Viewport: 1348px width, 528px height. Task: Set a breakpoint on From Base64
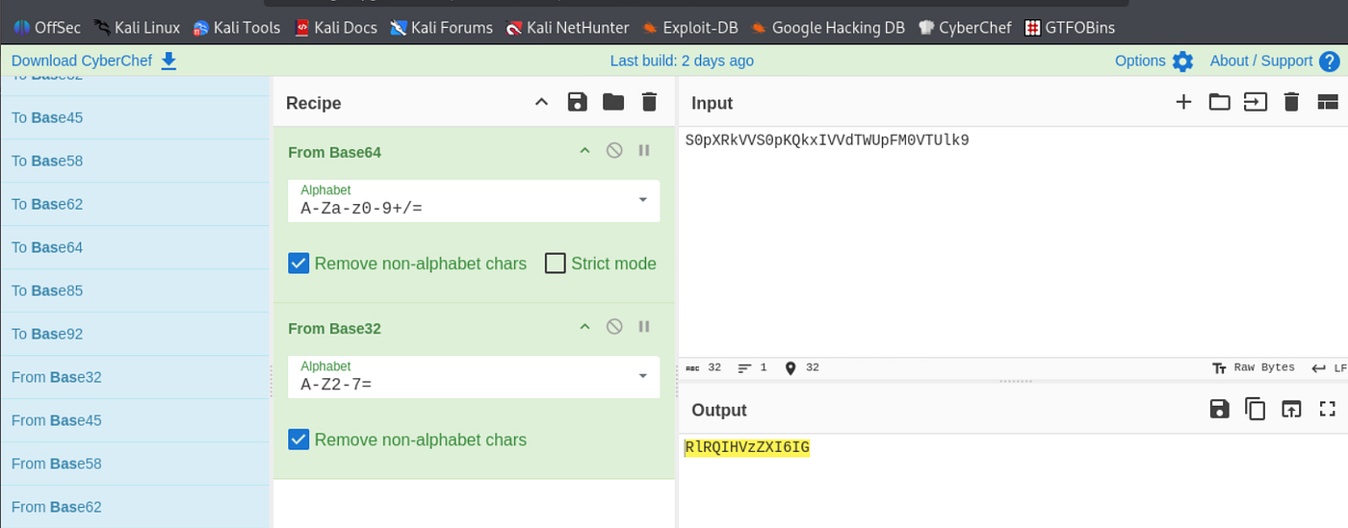644,151
